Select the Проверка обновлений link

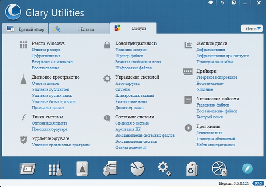click(215, 138)
